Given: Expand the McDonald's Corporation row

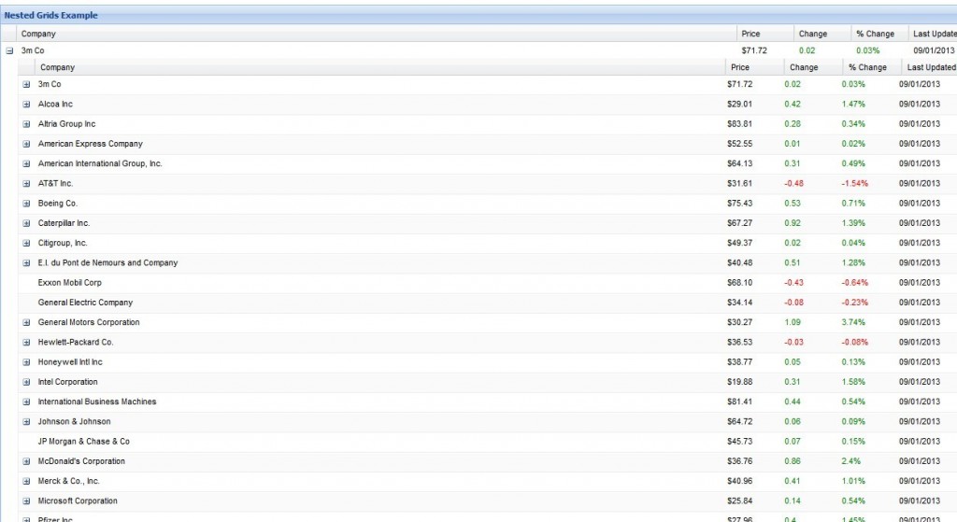Looking at the screenshot, I should click(26, 461).
